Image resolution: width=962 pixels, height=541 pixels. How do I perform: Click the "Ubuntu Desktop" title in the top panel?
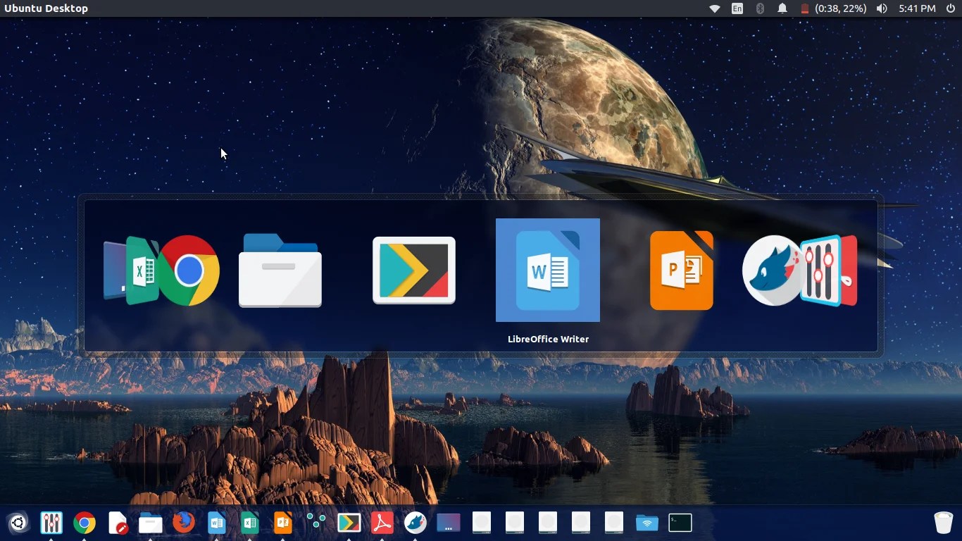click(46, 8)
